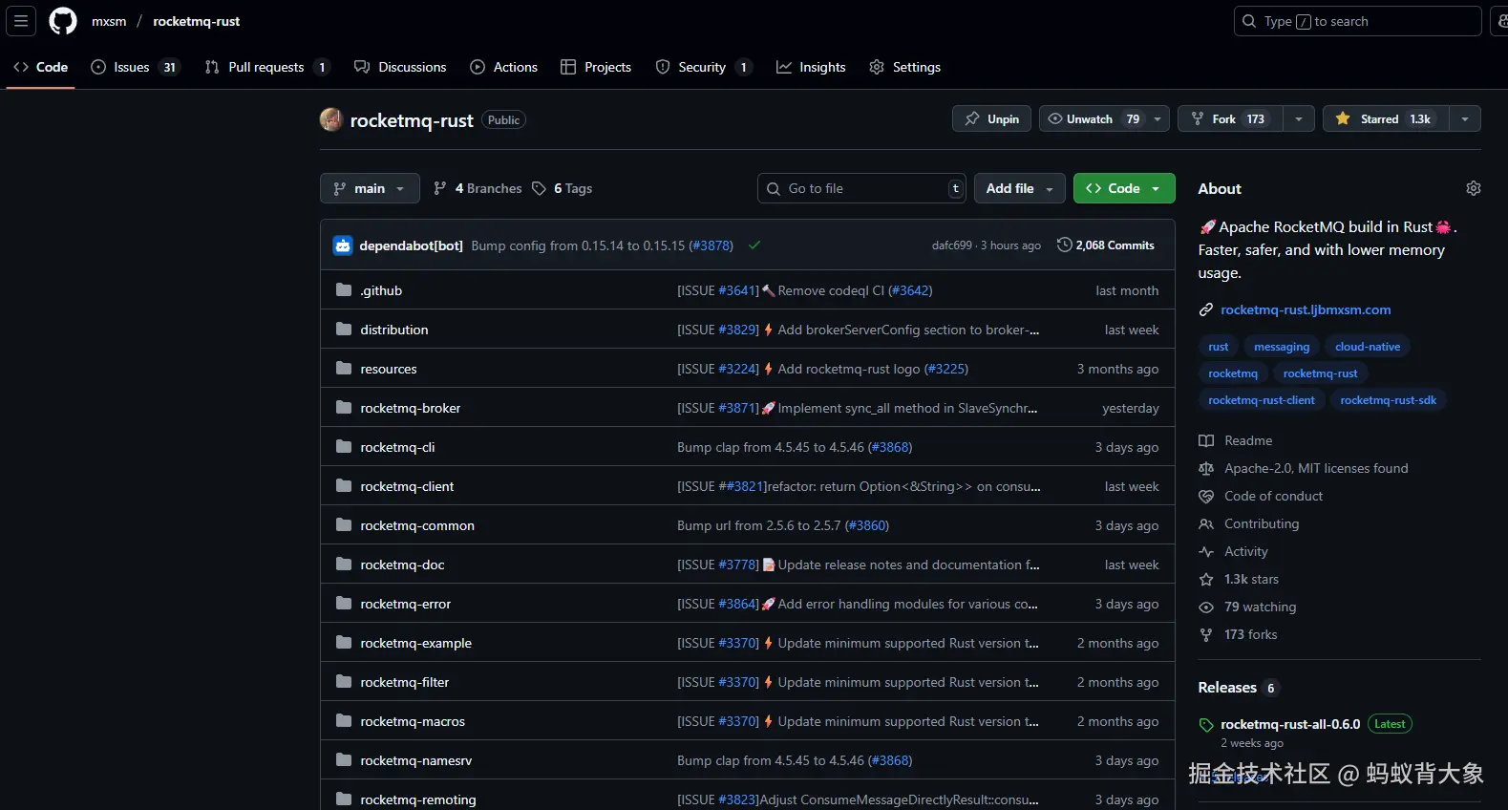View the 4 Branches link

coord(478,188)
